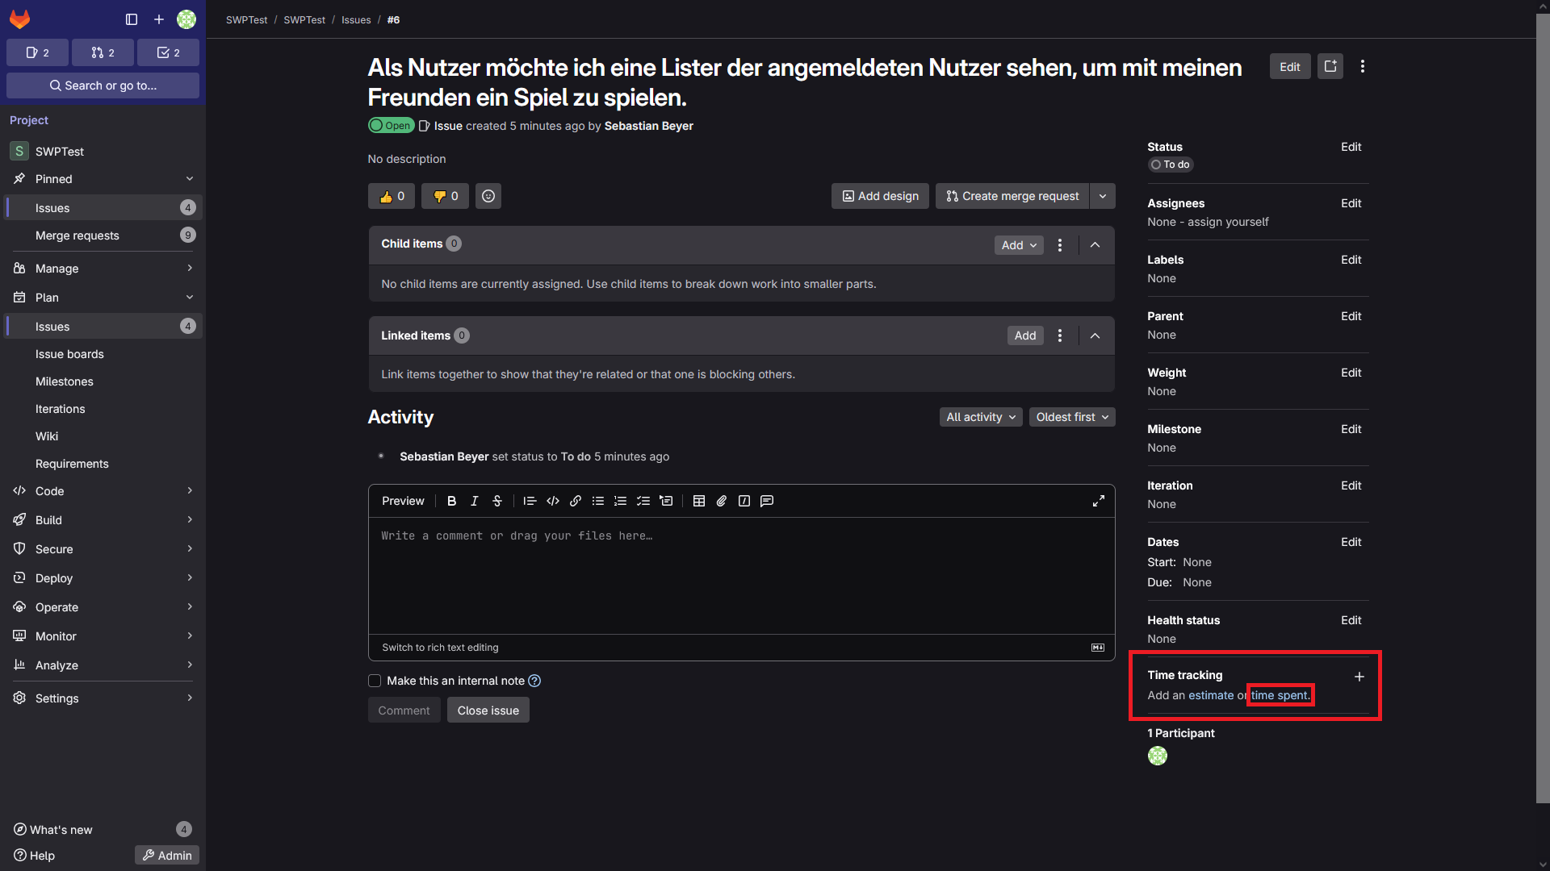This screenshot has width=1550, height=871.
Task: Open the add reaction emoji picker
Action: click(488, 196)
